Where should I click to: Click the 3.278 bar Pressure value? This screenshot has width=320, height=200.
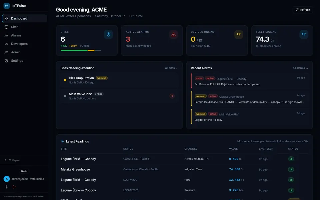click(236, 190)
